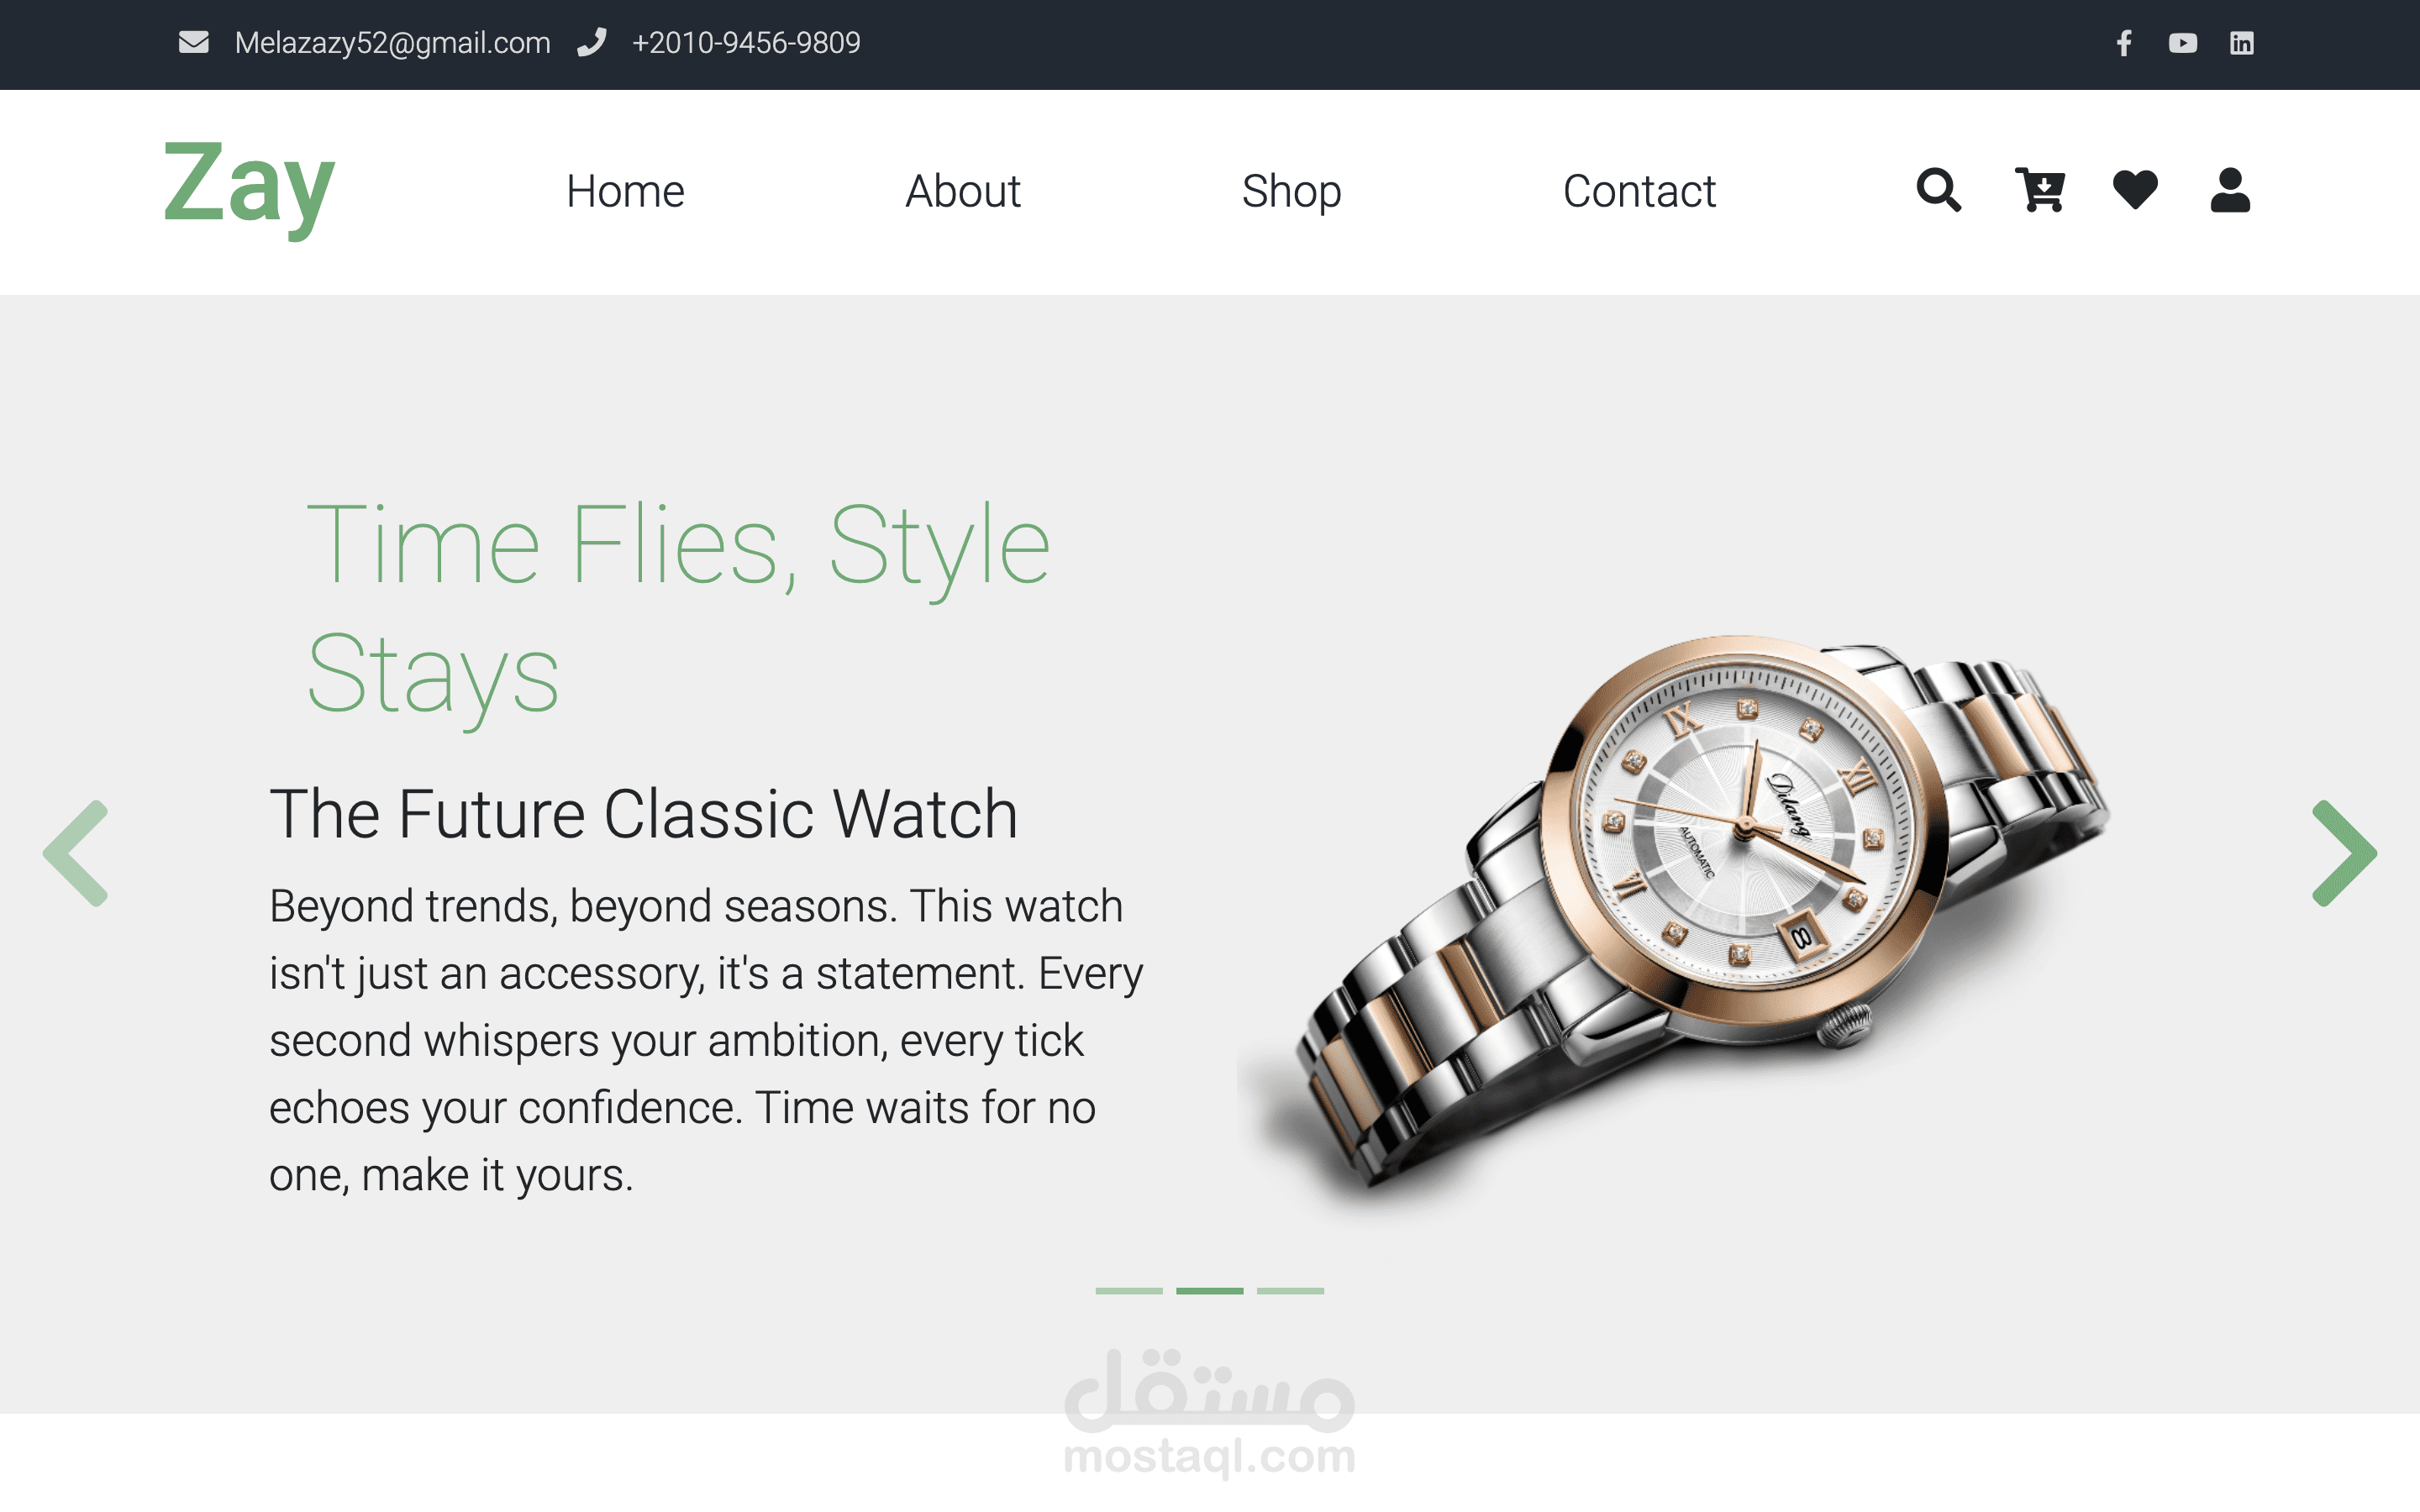Open the About menu item

tap(963, 191)
